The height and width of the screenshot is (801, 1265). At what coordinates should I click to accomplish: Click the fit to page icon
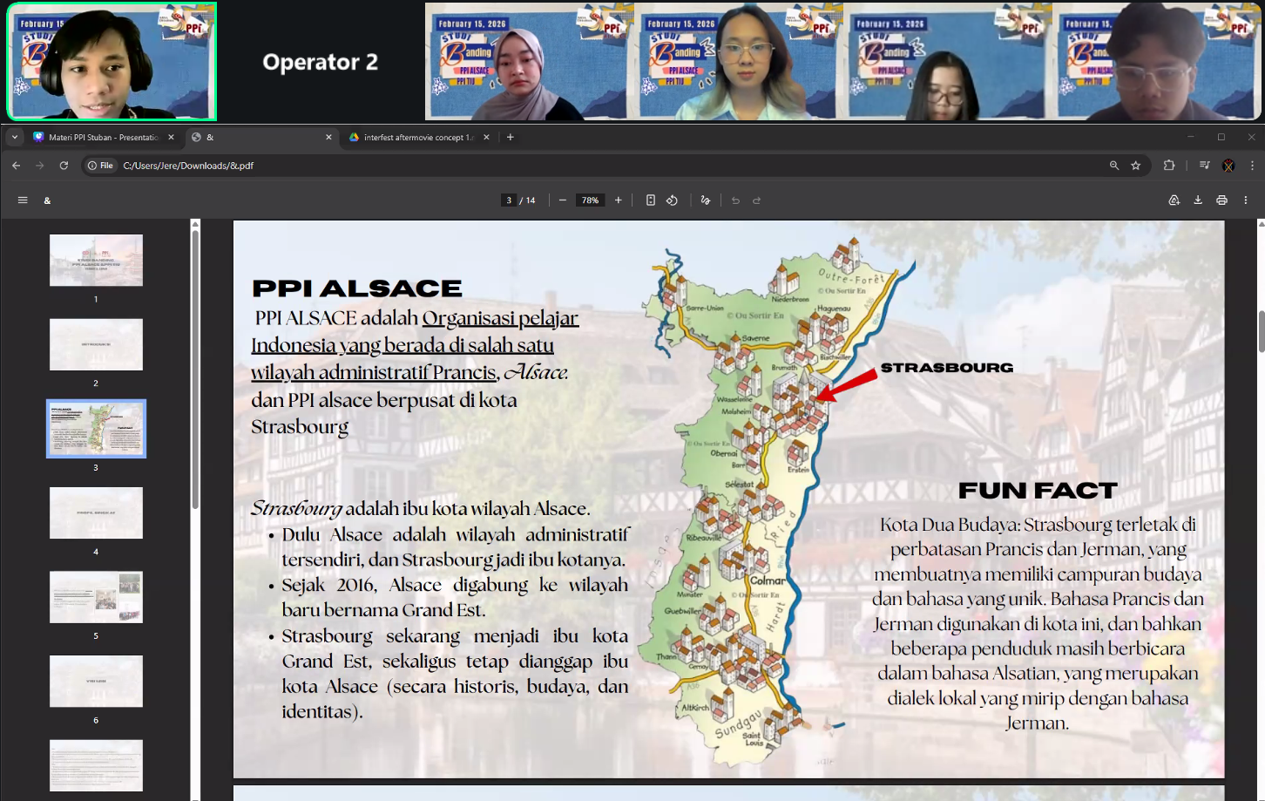(651, 200)
